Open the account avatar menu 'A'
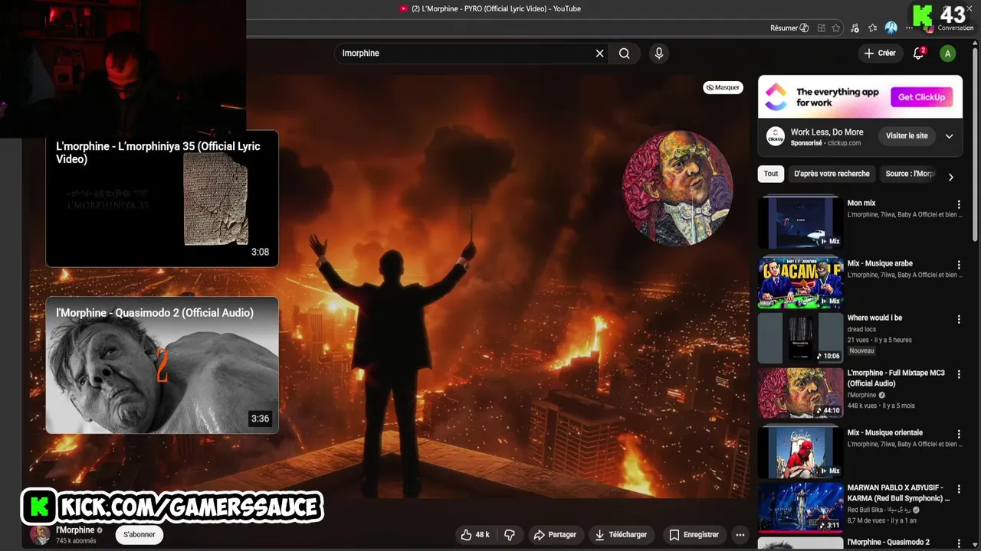The image size is (981, 551). [x=948, y=54]
